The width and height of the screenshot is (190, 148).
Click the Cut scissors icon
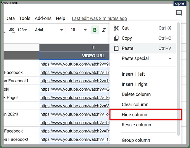[x=116, y=28]
